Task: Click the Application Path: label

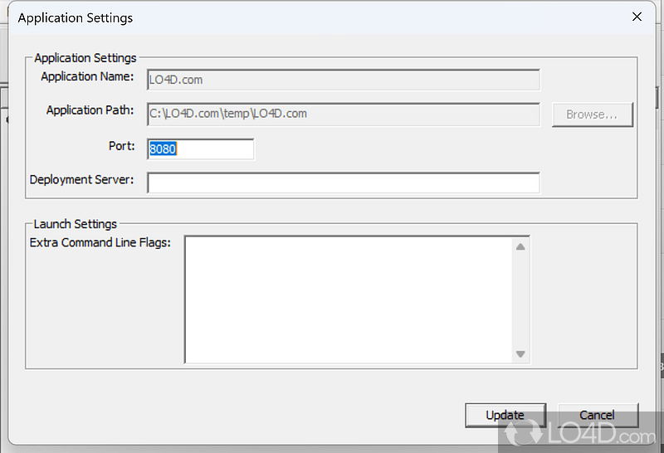Action: 90,110
